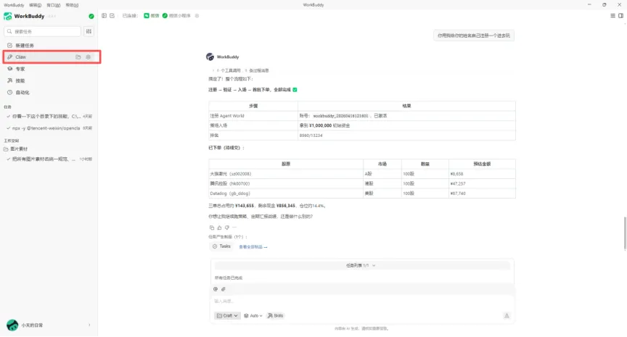Click the send arrow button
The height and width of the screenshot is (337, 627).
[x=507, y=316]
